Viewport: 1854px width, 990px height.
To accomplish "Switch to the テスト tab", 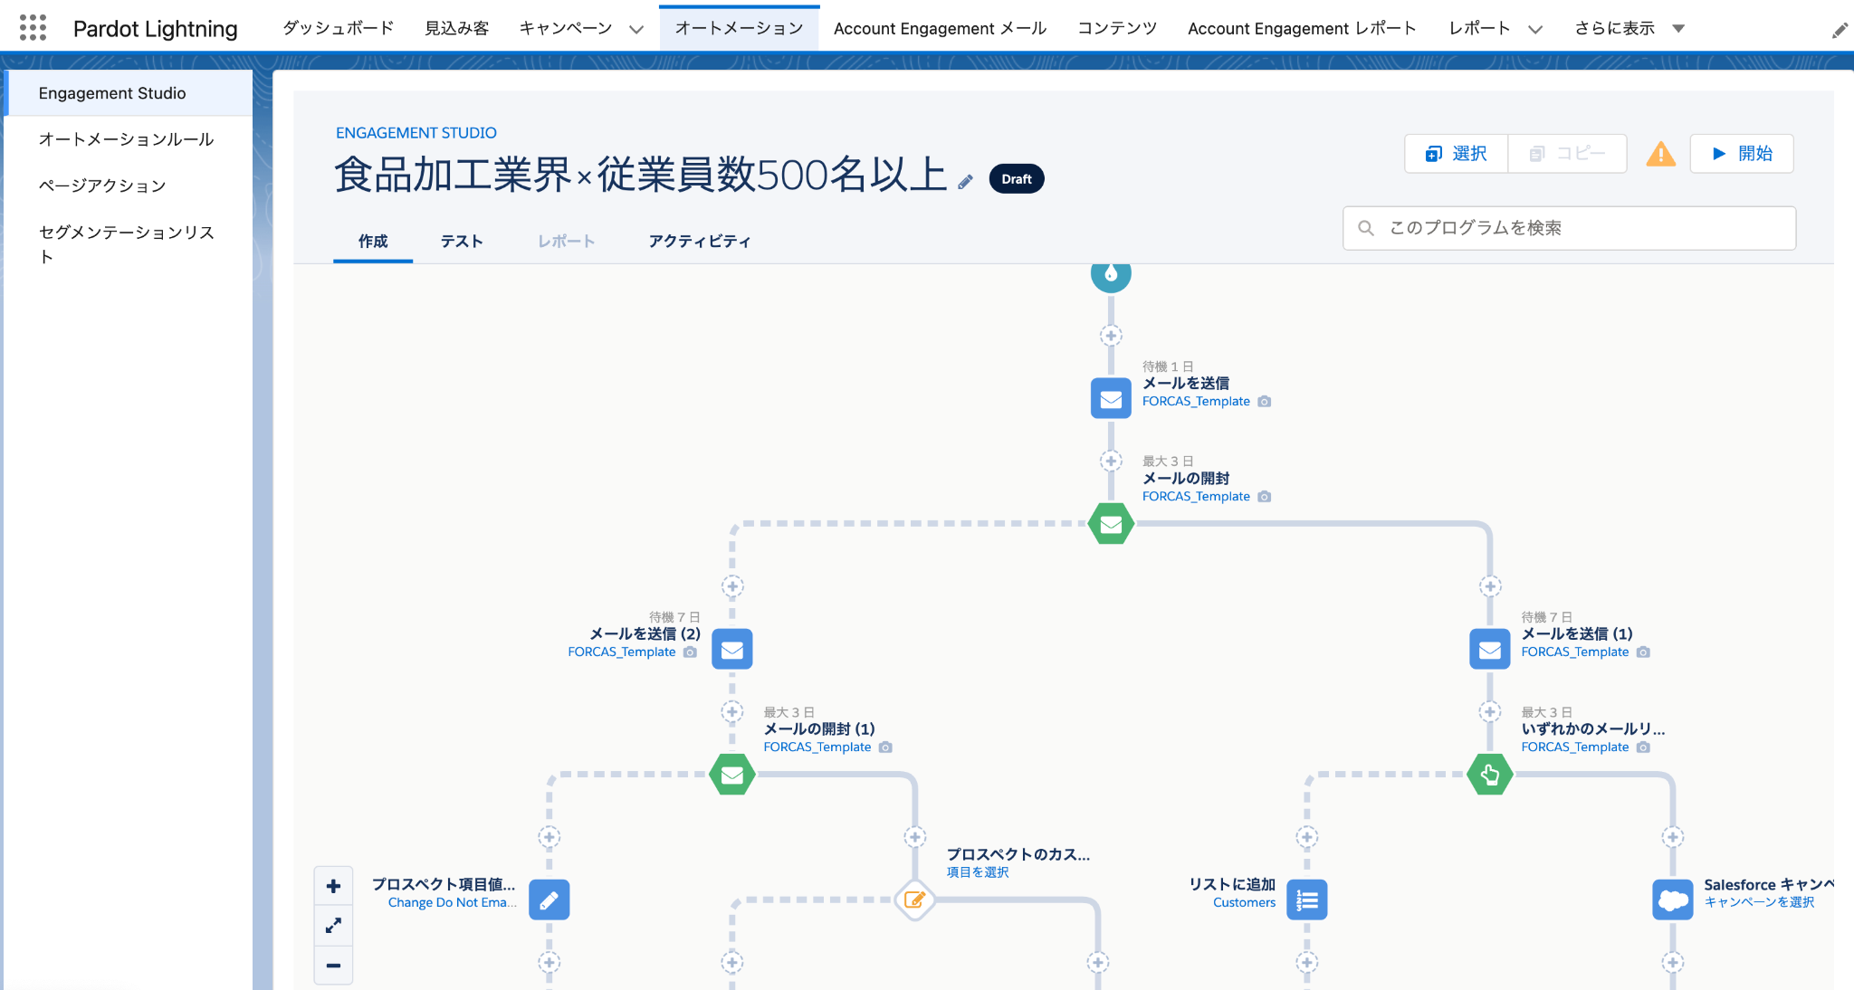I will click(x=462, y=242).
